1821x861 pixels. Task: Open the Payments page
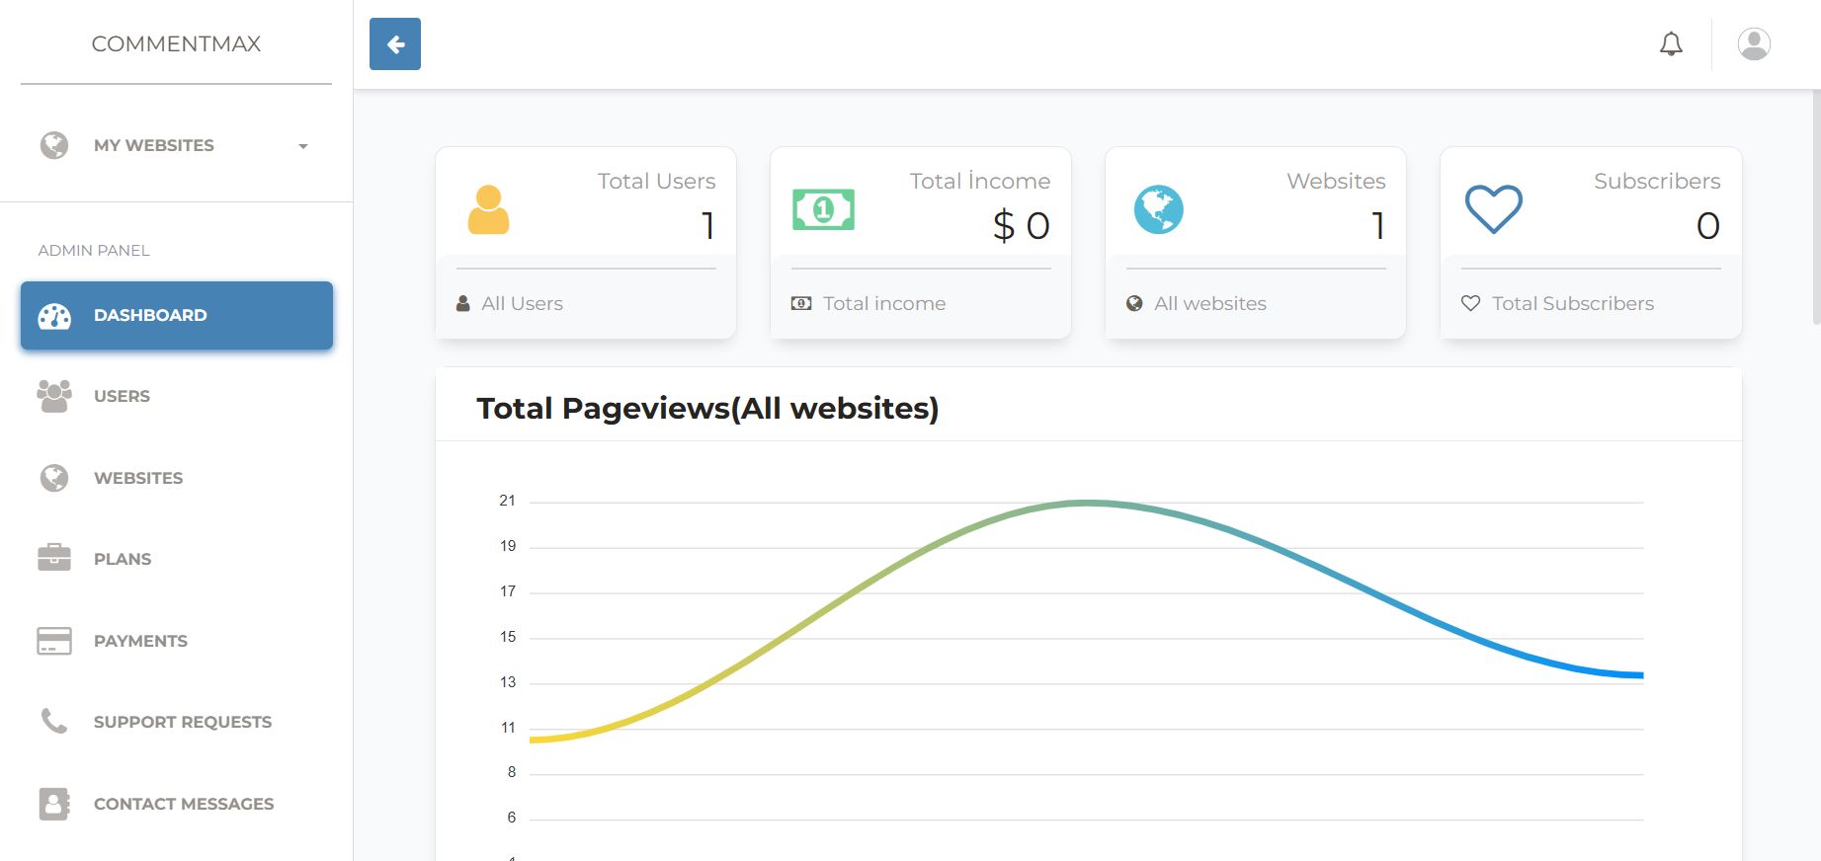point(140,641)
